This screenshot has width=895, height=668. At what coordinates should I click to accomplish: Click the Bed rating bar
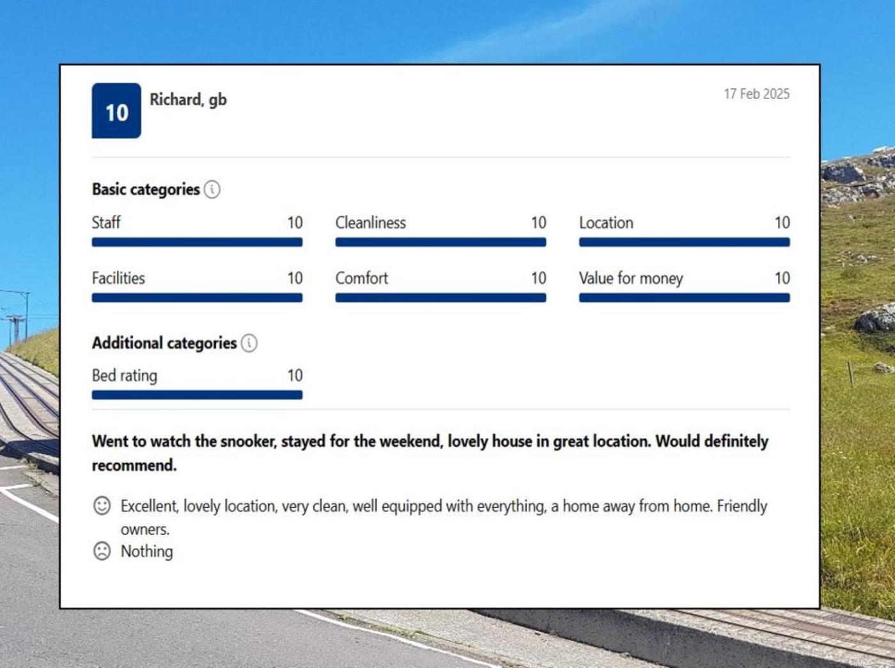(197, 395)
